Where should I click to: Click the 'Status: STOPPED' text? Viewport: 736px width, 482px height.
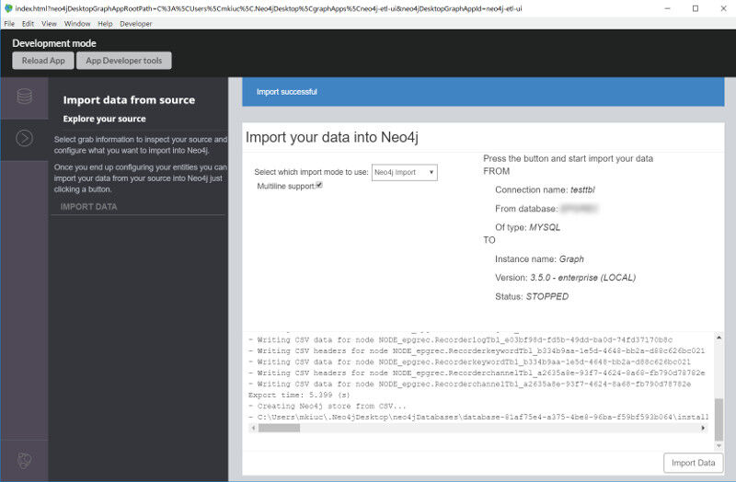(x=532, y=296)
